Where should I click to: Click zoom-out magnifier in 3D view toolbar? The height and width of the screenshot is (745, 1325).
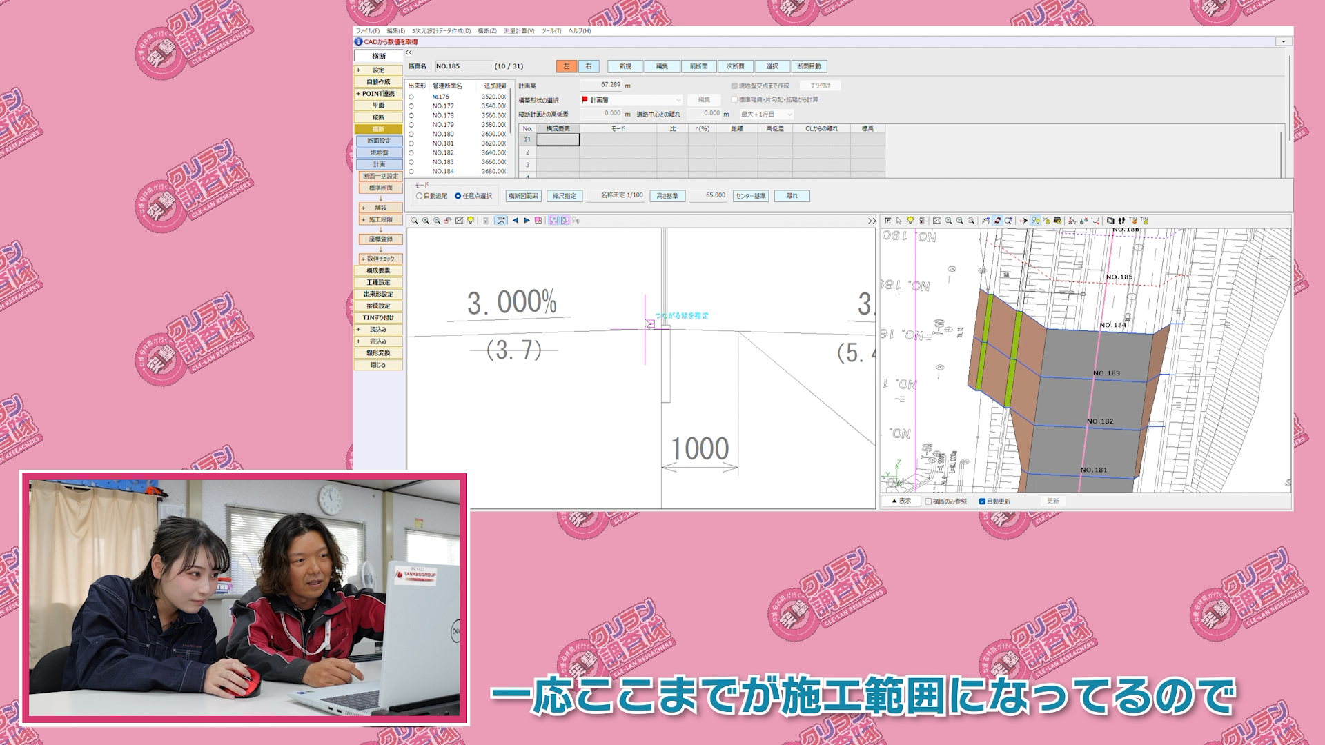click(959, 221)
